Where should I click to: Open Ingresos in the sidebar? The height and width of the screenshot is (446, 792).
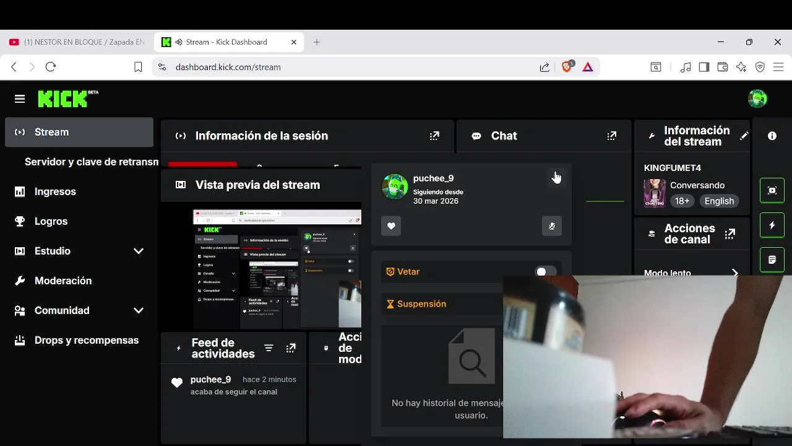(x=79, y=191)
